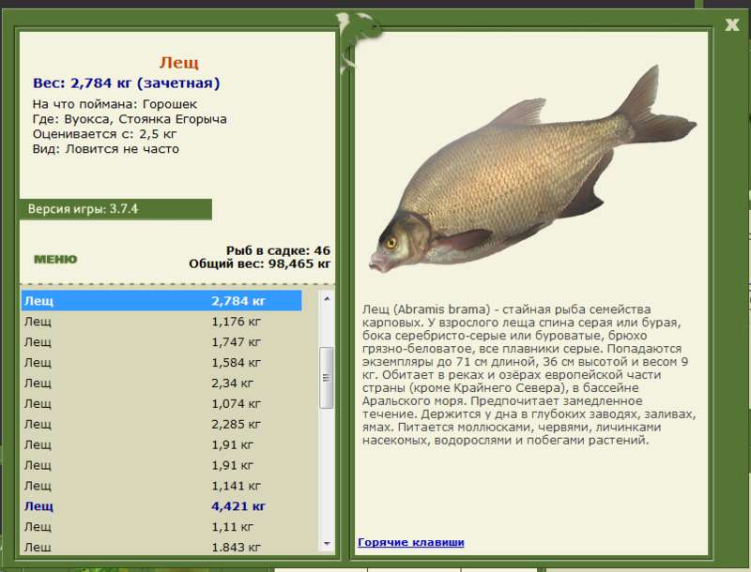Image resolution: width=751 pixels, height=572 pixels.
Task: Click the bream fish picture
Action: pyautogui.click(x=531, y=170)
